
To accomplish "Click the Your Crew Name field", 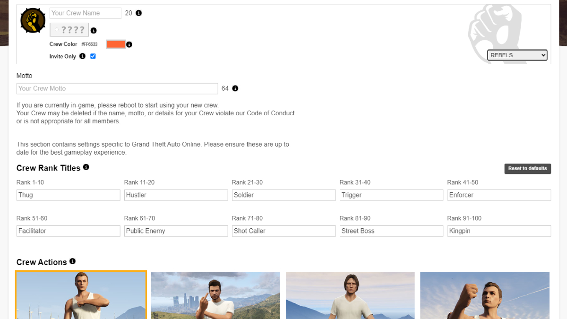I will [x=86, y=13].
